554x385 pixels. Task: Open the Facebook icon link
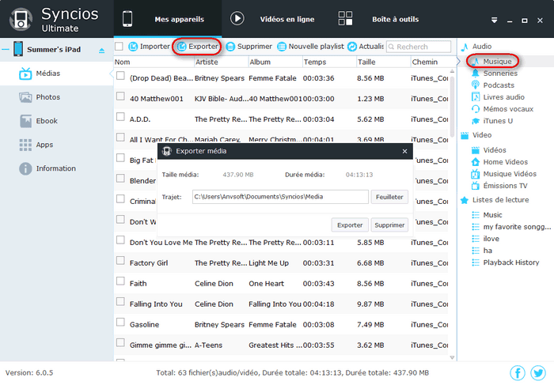pos(518,373)
